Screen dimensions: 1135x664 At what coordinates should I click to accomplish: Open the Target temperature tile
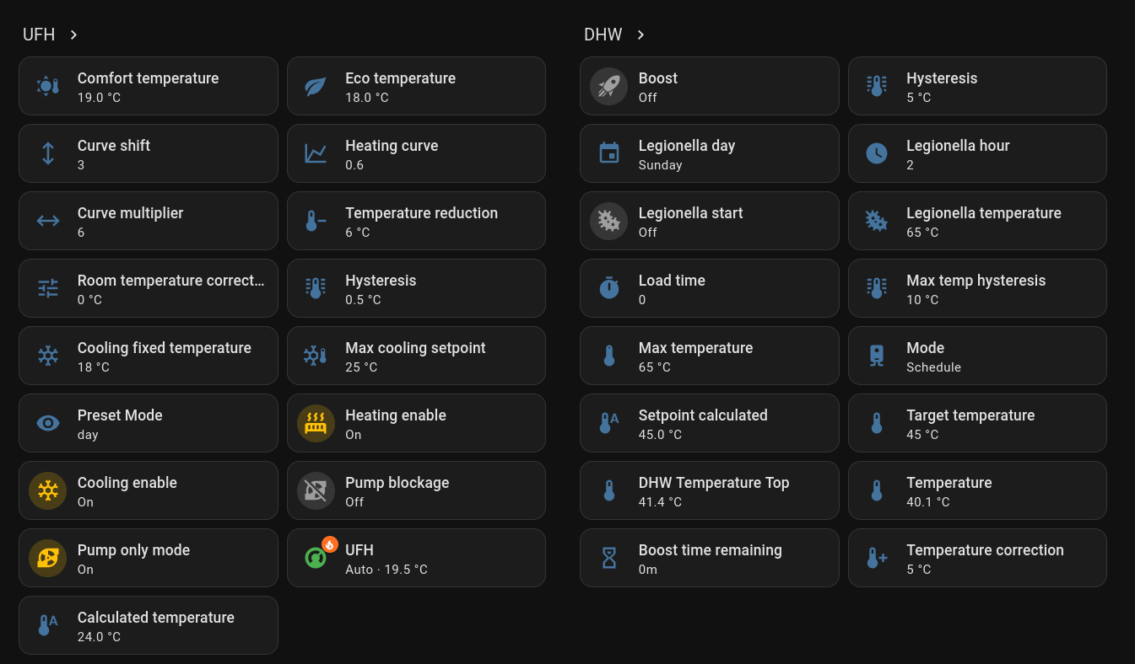click(977, 423)
